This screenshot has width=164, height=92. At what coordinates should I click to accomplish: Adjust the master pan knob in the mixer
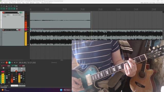3,68
